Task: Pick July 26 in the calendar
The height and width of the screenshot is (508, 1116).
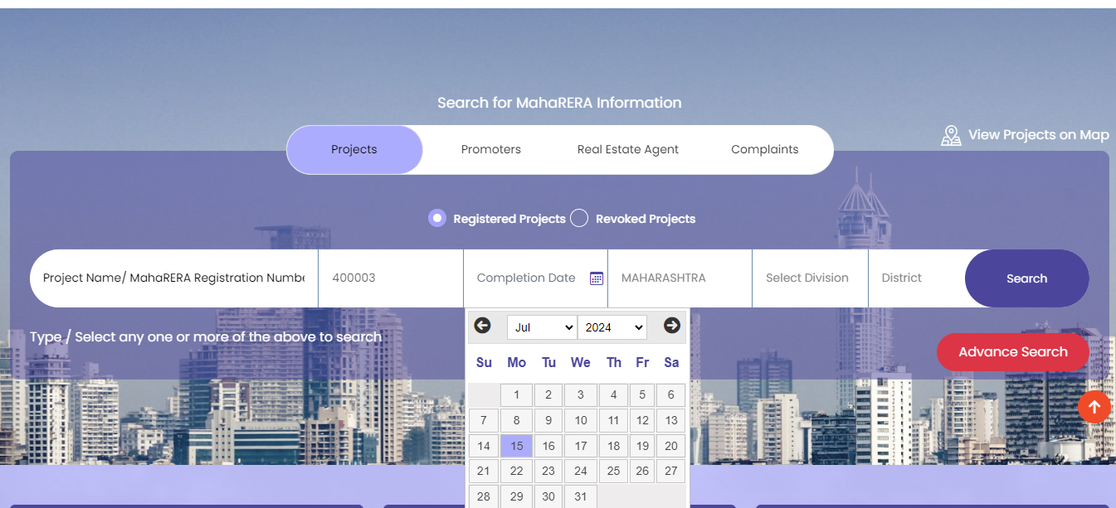Action: (642, 472)
